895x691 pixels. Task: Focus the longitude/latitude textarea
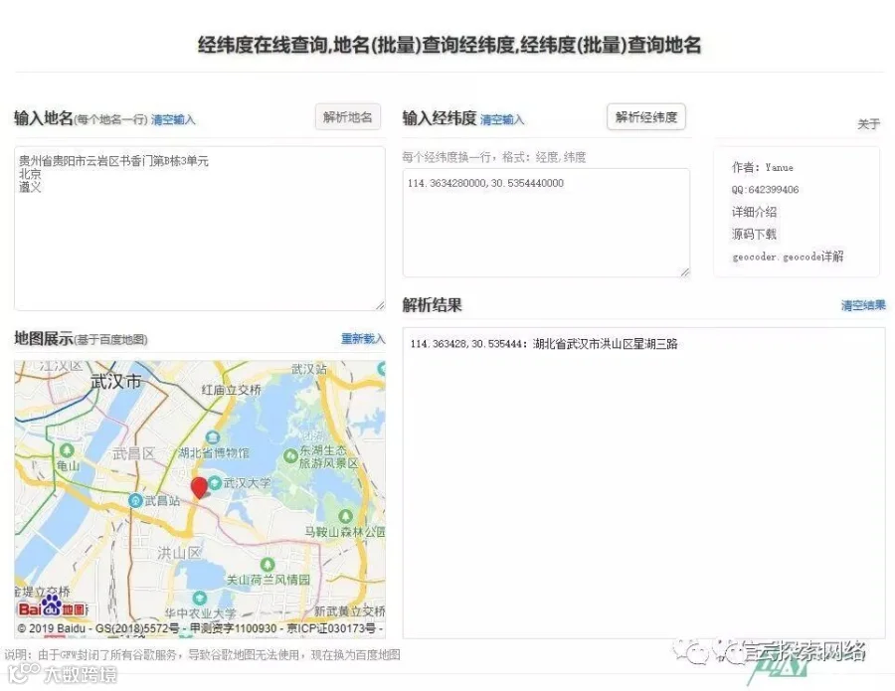[546, 223]
